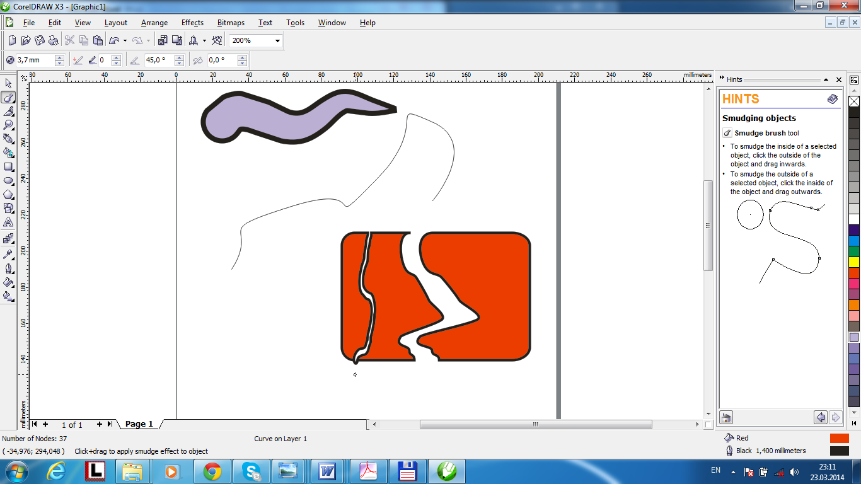The height and width of the screenshot is (484, 861).
Task: Pick the yellow palette swatch
Action: point(854,262)
